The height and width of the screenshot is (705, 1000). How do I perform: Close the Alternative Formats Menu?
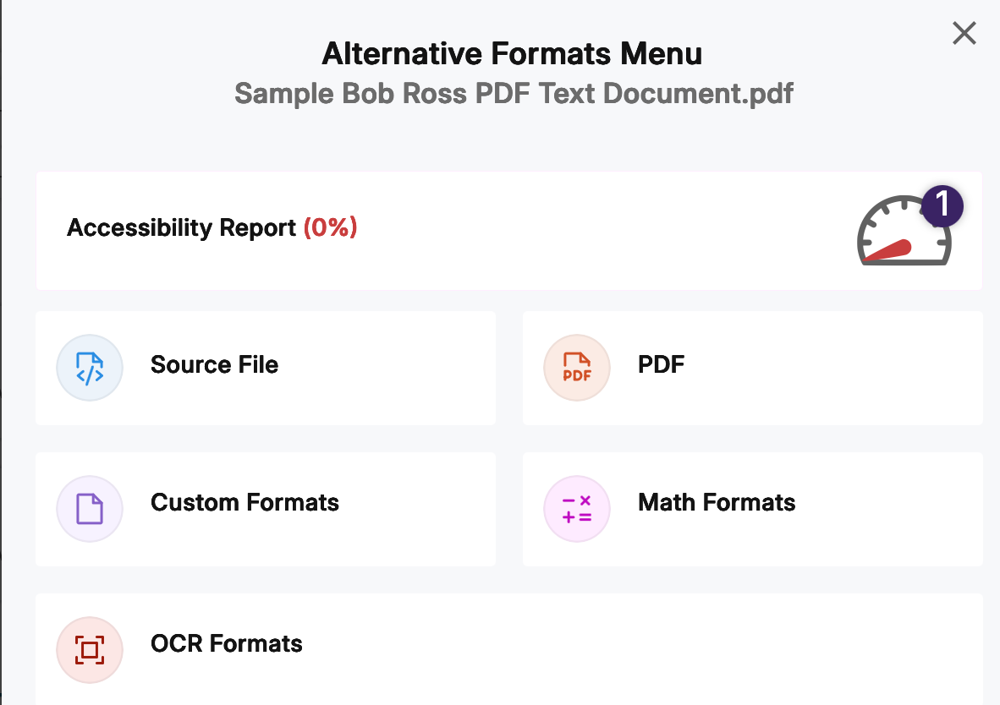pyautogui.click(x=964, y=33)
